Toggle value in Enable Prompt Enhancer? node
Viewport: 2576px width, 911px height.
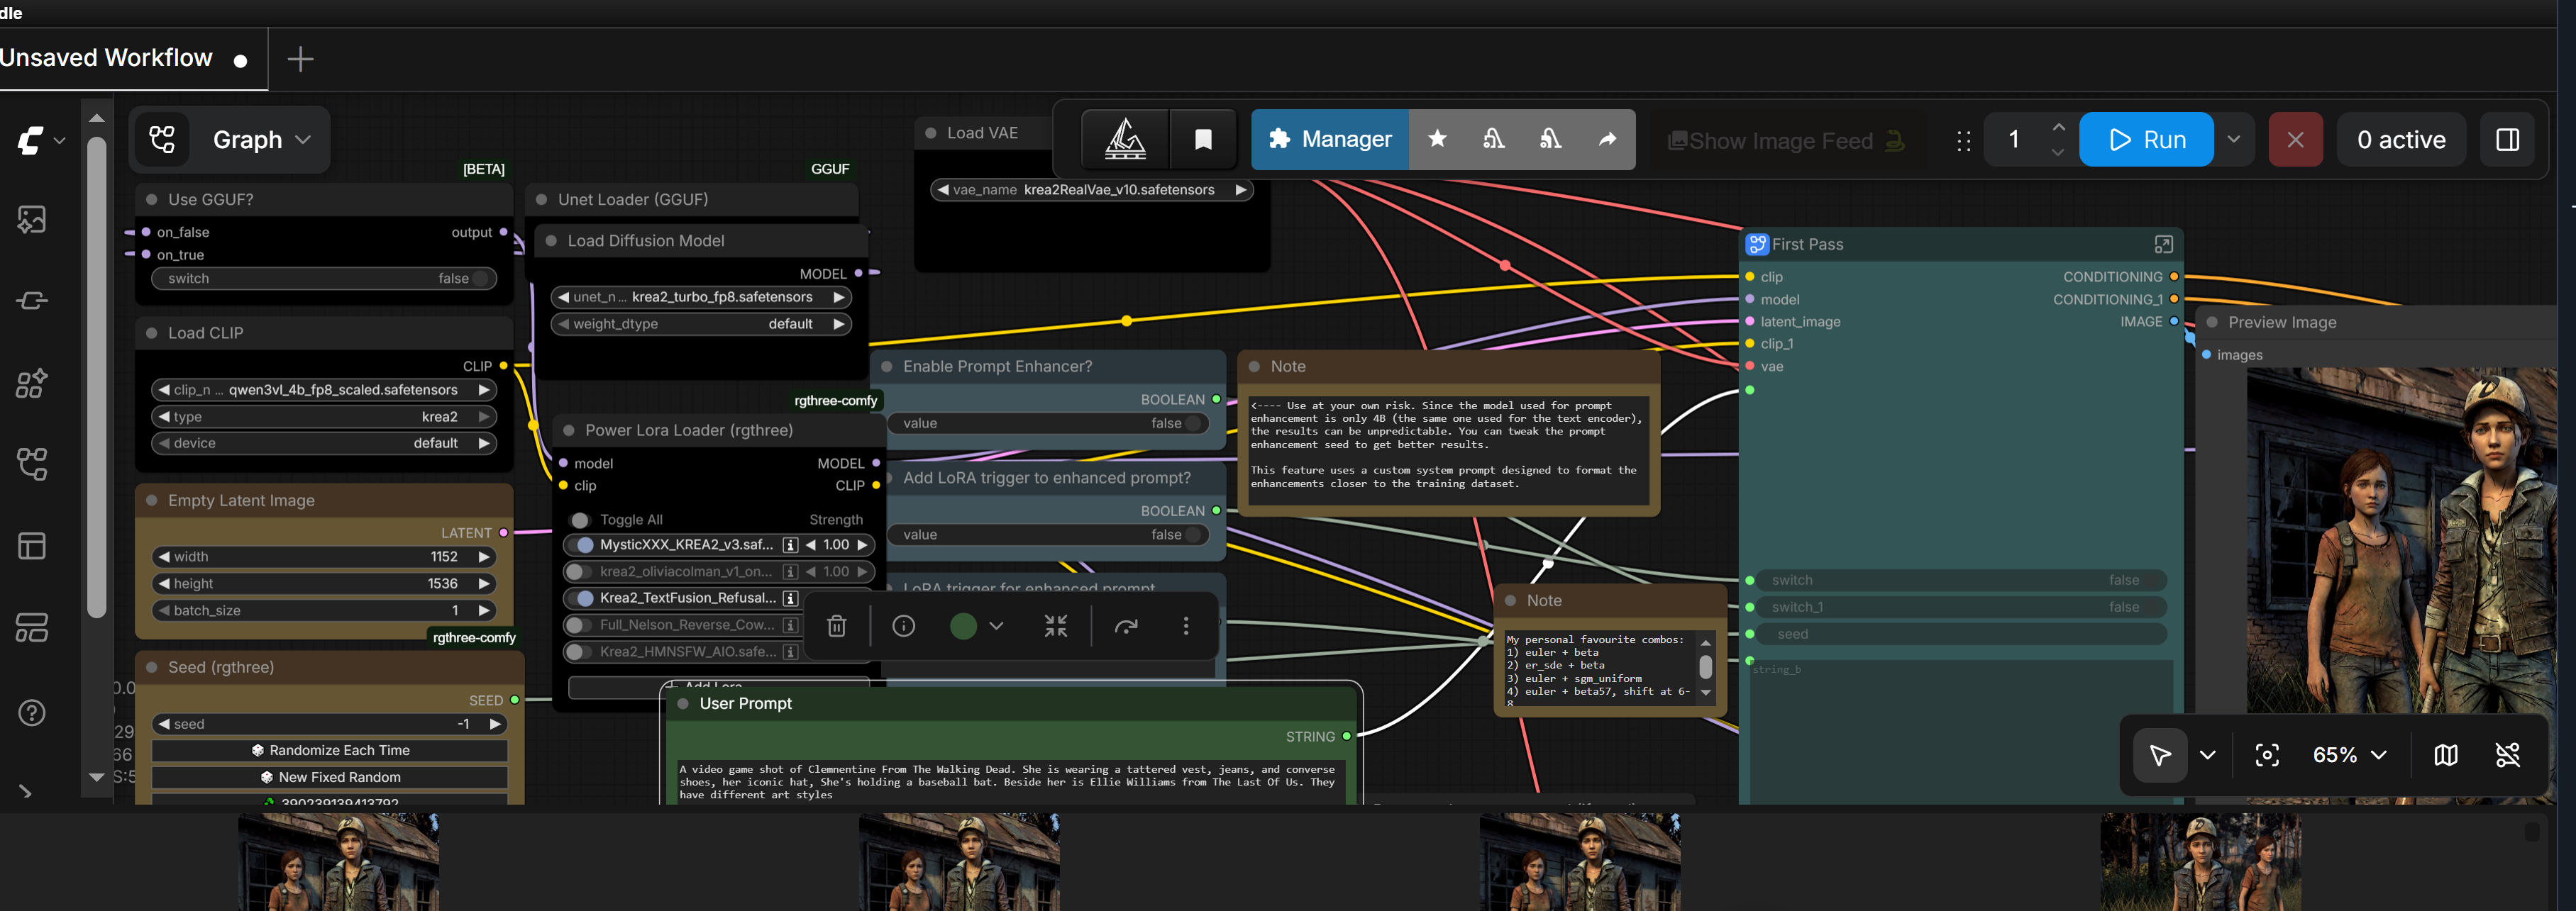click(x=1047, y=423)
